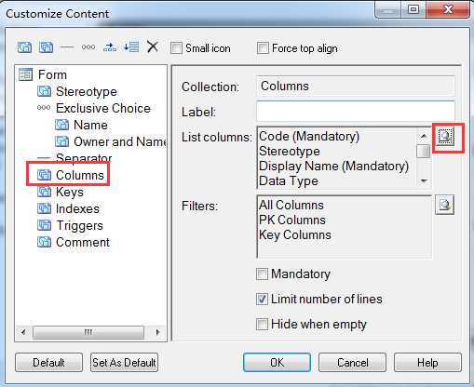Click the horizontal layout toolbar icon
Image resolution: width=474 pixels, height=387 pixels.
click(x=110, y=47)
